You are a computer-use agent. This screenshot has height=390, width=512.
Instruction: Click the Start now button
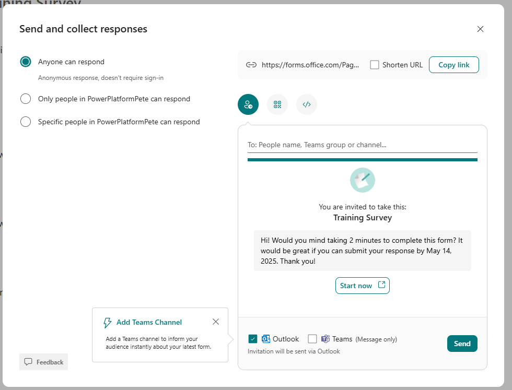click(362, 286)
